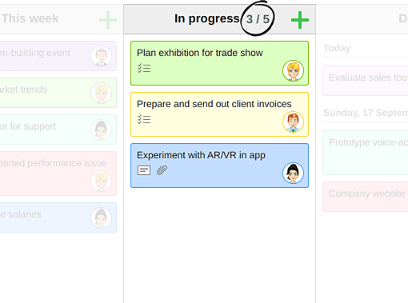Open the Evaluate sales tool card

pyautogui.click(x=366, y=81)
